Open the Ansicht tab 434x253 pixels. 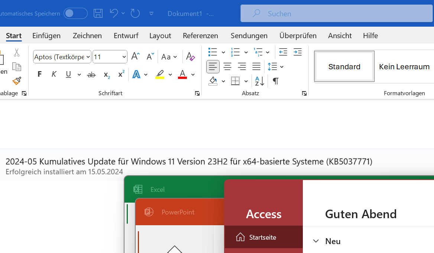pyautogui.click(x=340, y=36)
